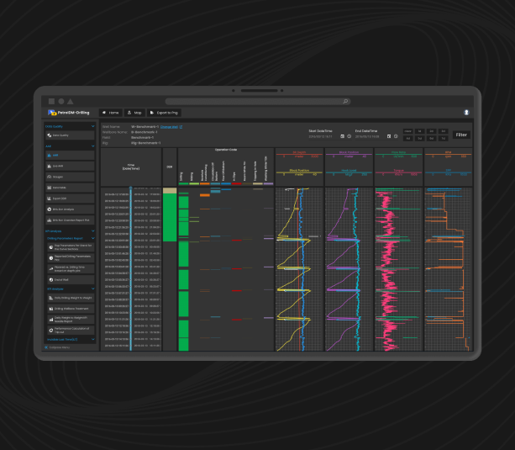The width and height of the screenshot is (515, 450).
Task: Click the blue SPP track header
Action: 448,172
